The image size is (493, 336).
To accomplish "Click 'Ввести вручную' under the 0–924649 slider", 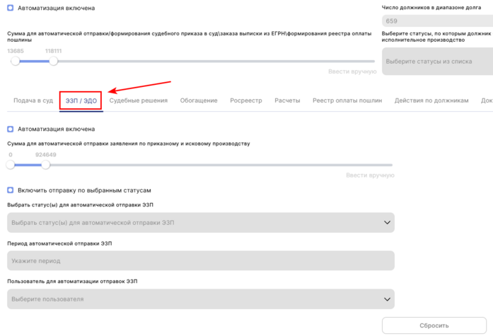I will pyautogui.click(x=369, y=175).
